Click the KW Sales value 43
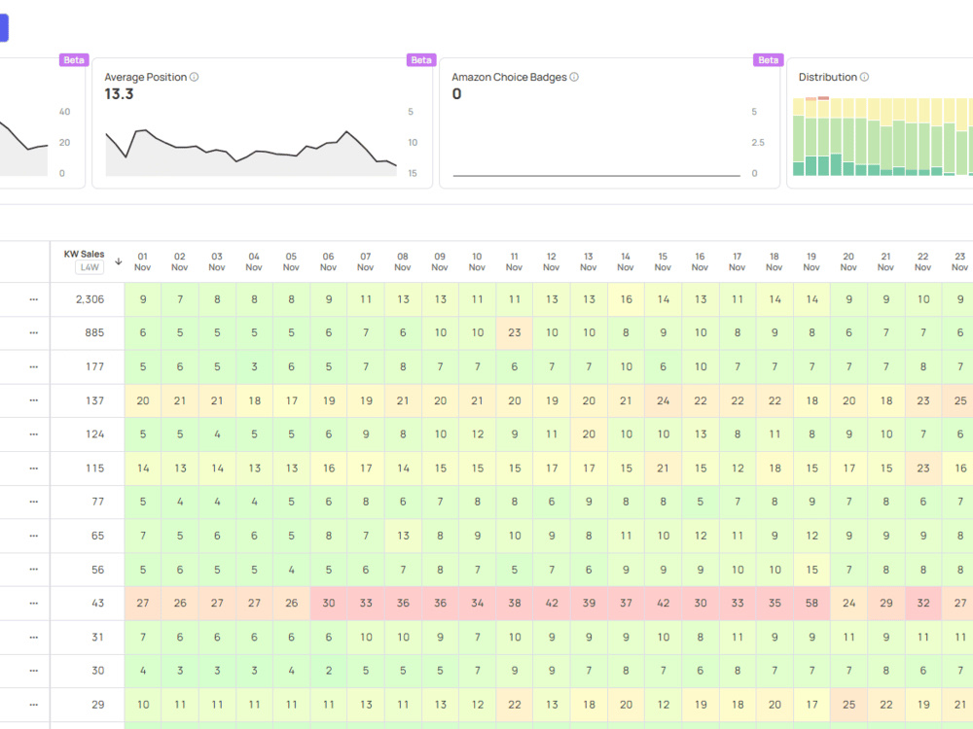973x729 pixels. pyautogui.click(x=98, y=604)
